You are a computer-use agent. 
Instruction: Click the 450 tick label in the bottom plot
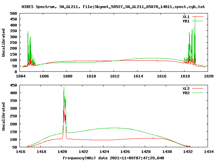(13, 85)
